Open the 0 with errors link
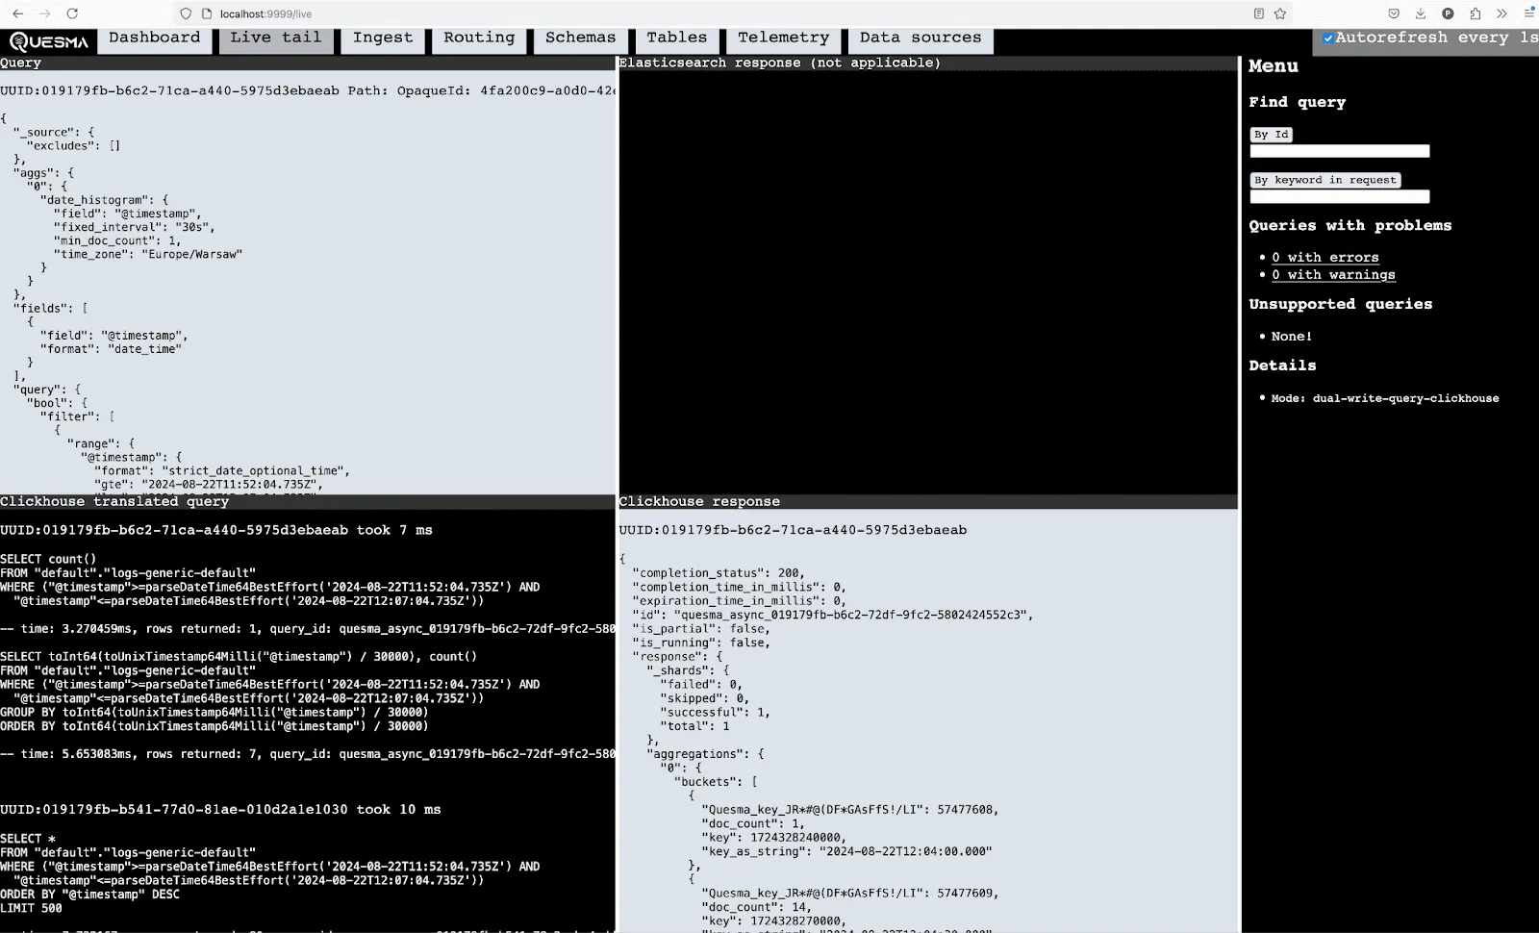Screen dimensions: 1539x933 pos(1325,257)
